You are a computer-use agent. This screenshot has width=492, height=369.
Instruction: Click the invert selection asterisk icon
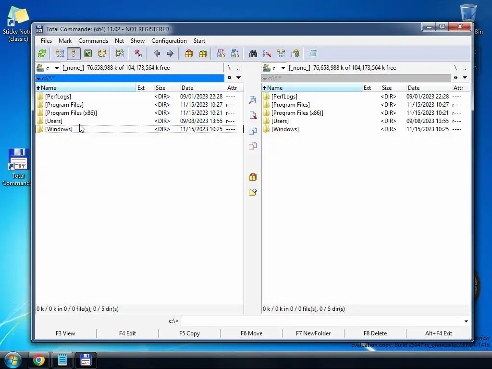[x=138, y=53]
